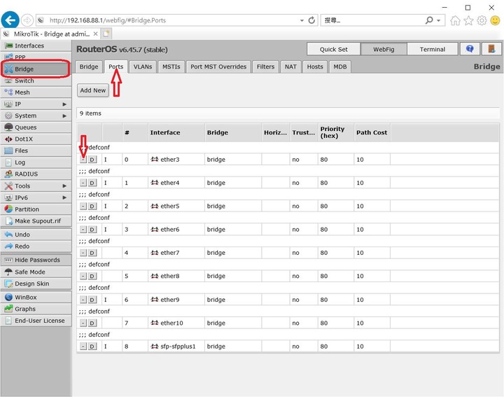Open the Port MST Overrides tab
504x397 pixels.
tap(218, 67)
